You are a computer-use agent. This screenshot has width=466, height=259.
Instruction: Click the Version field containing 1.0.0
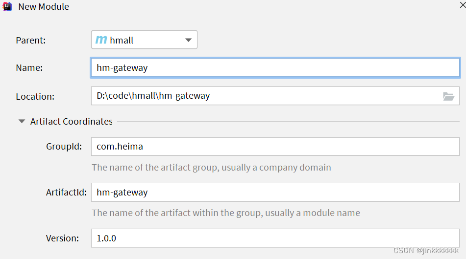[275, 238]
